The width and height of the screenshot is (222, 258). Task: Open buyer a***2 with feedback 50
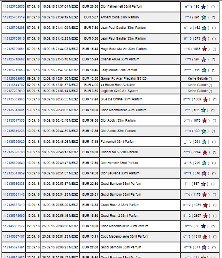189,226
